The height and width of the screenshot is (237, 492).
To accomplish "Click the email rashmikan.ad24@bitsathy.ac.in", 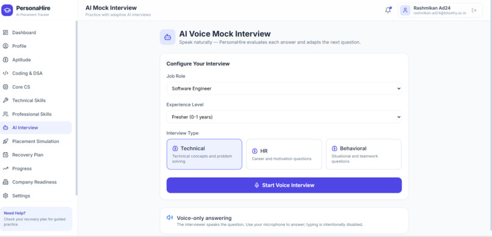I will click(x=440, y=13).
